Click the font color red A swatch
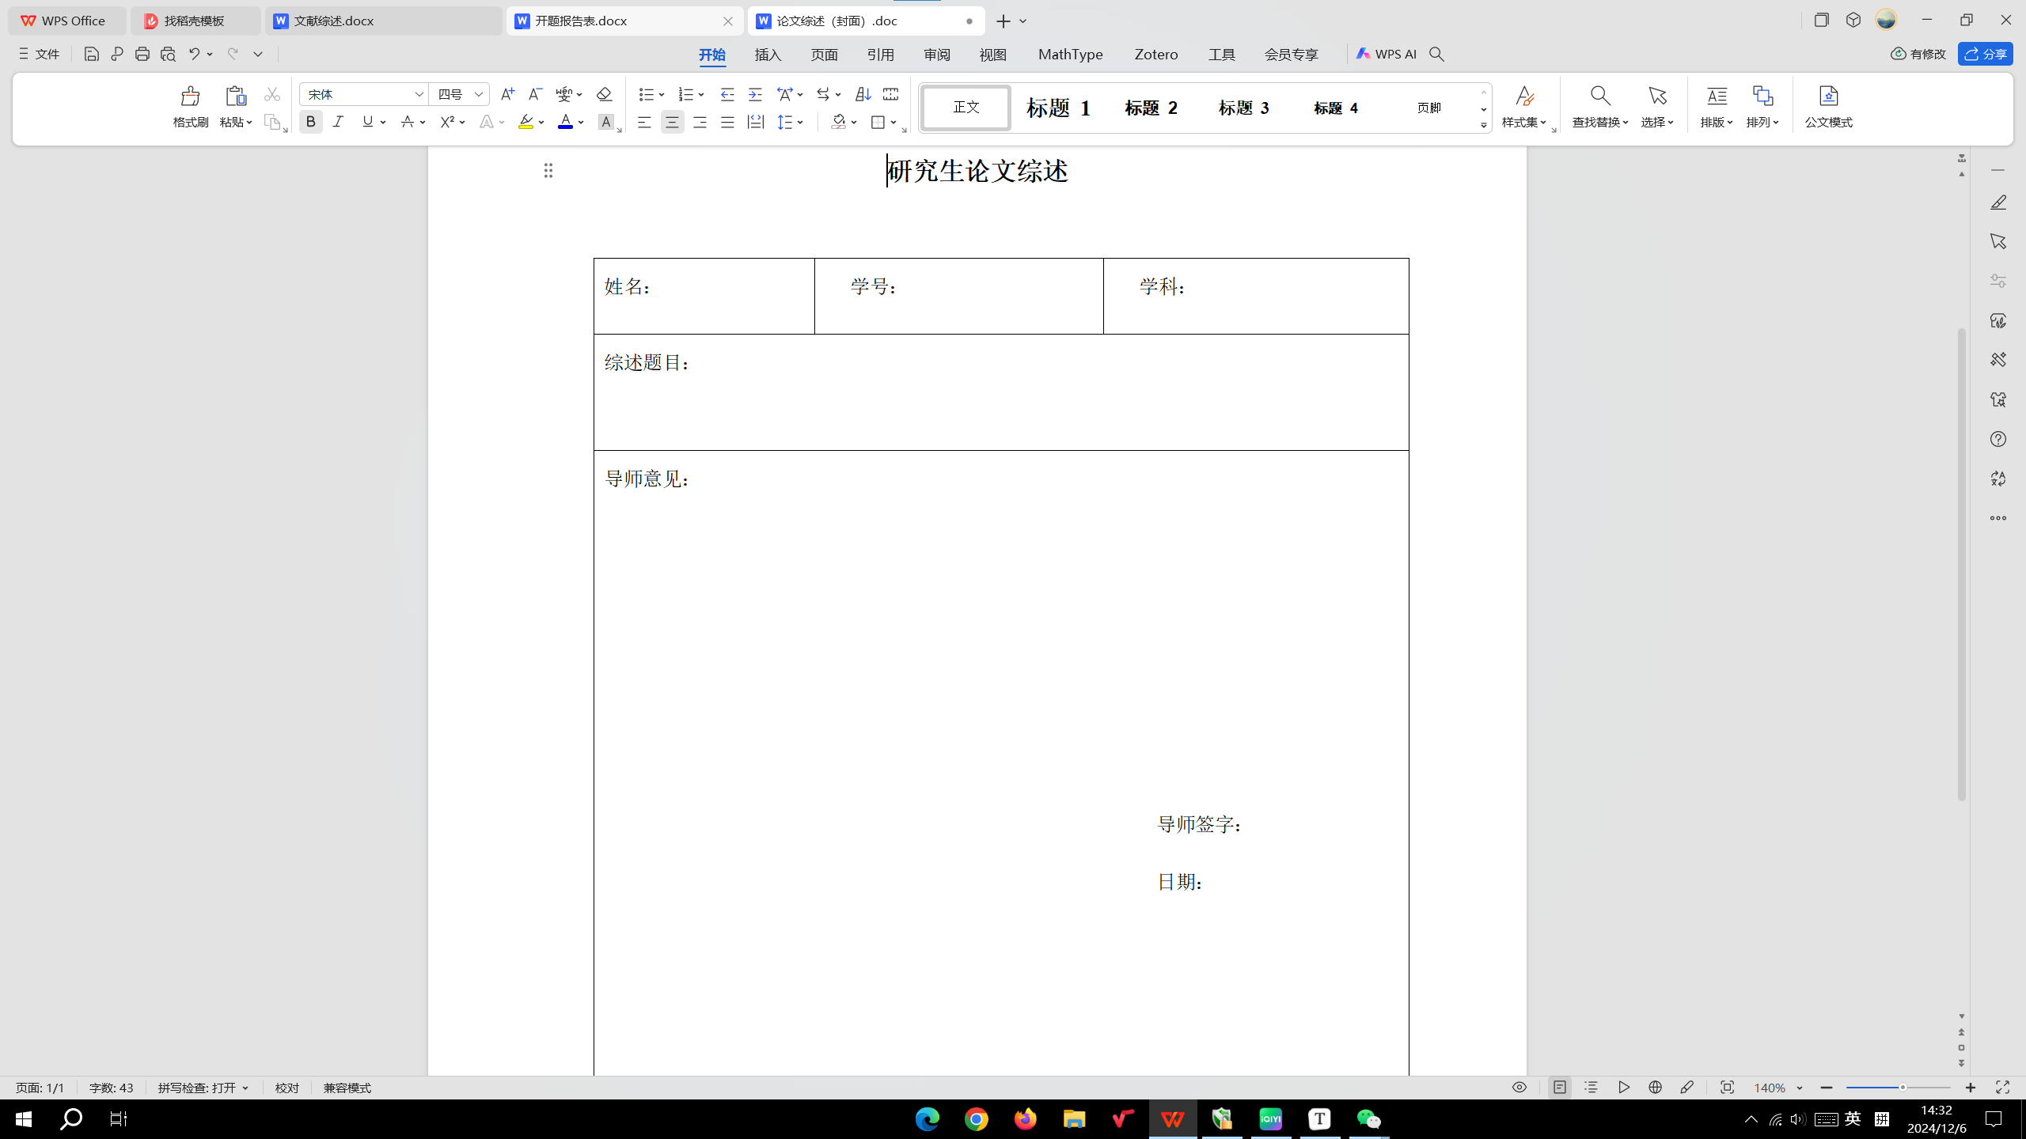This screenshot has height=1139, width=2026. [x=565, y=122]
